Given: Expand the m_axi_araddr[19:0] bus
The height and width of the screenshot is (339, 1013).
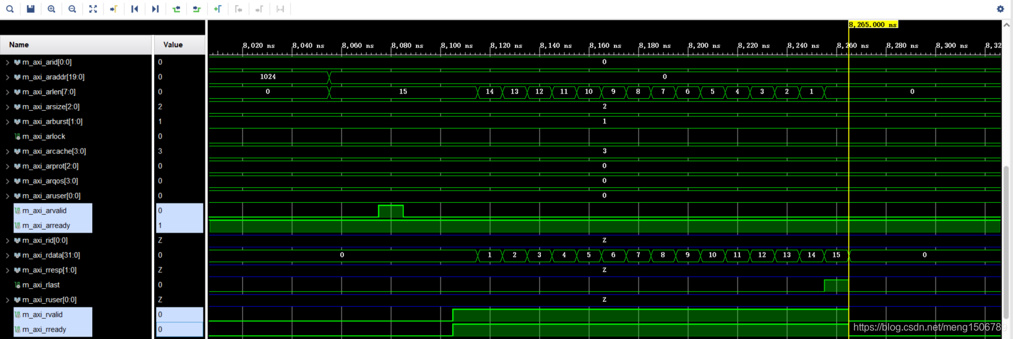Looking at the screenshot, I should (x=7, y=77).
